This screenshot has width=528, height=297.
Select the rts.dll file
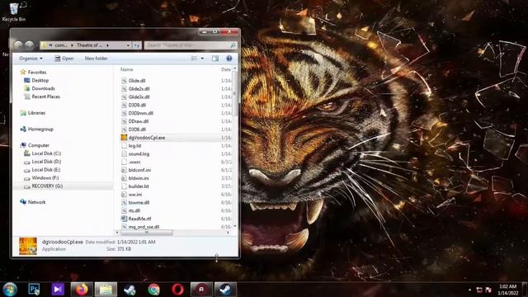click(134, 210)
